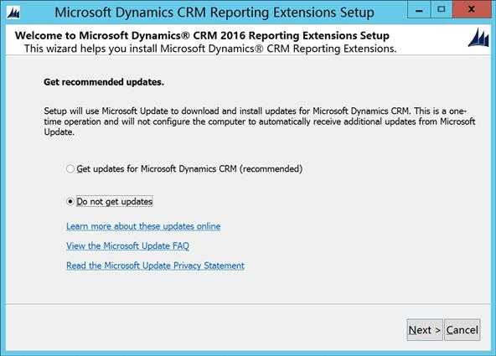Viewport: 496px width, 356px height.
Task: Click the wizard subtitle text
Action: tap(210, 49)
